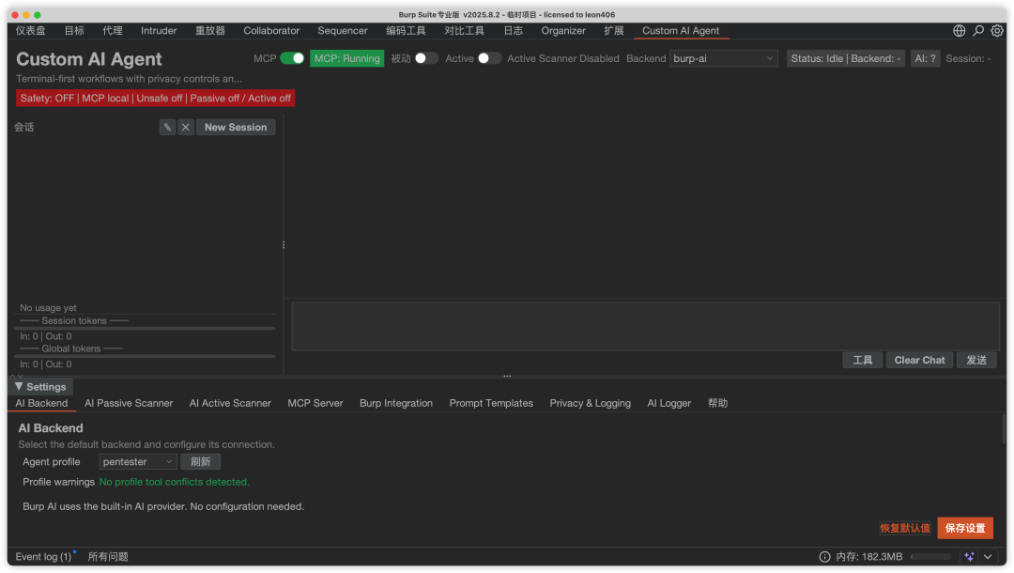Screen dimensions: 1014x573
Task: Switch to the Organizer tab
Action: click(x=563, y=30)
